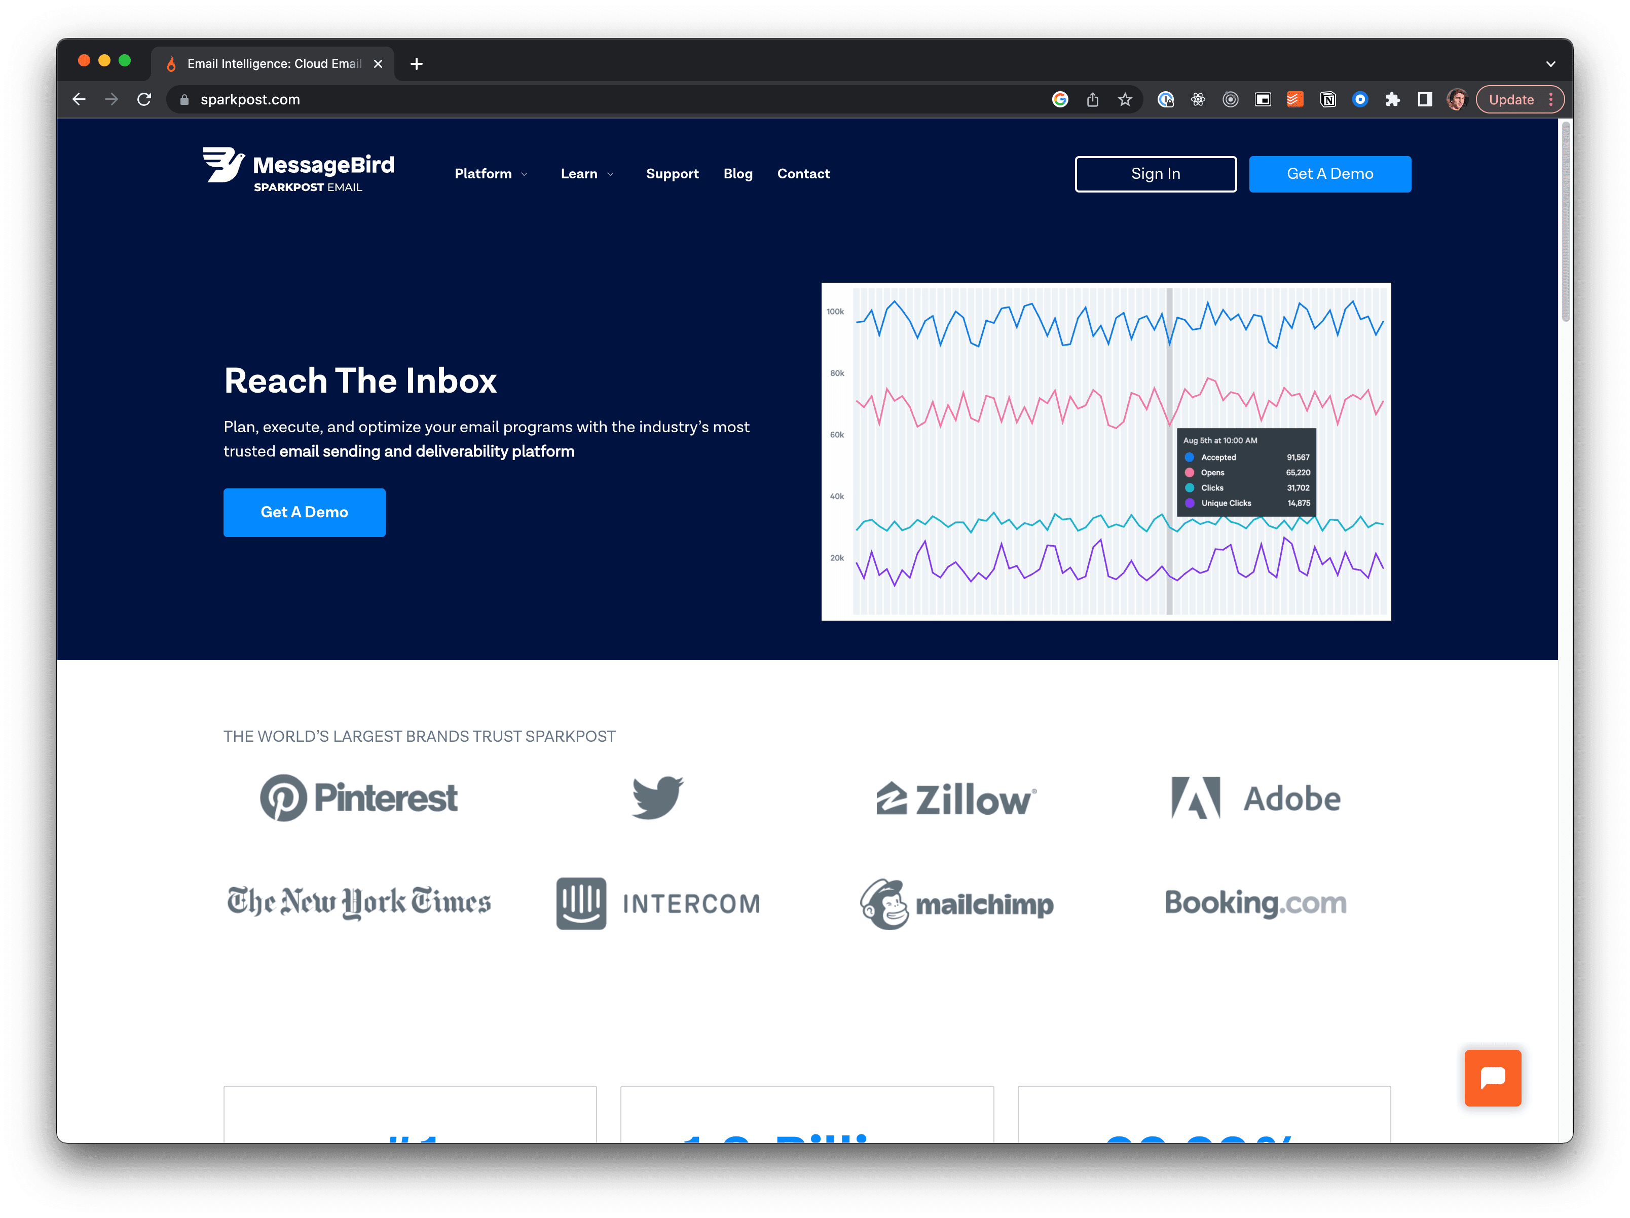Toggle the browser side panel icon
1630x1218 pixels.
point(1425,99)
